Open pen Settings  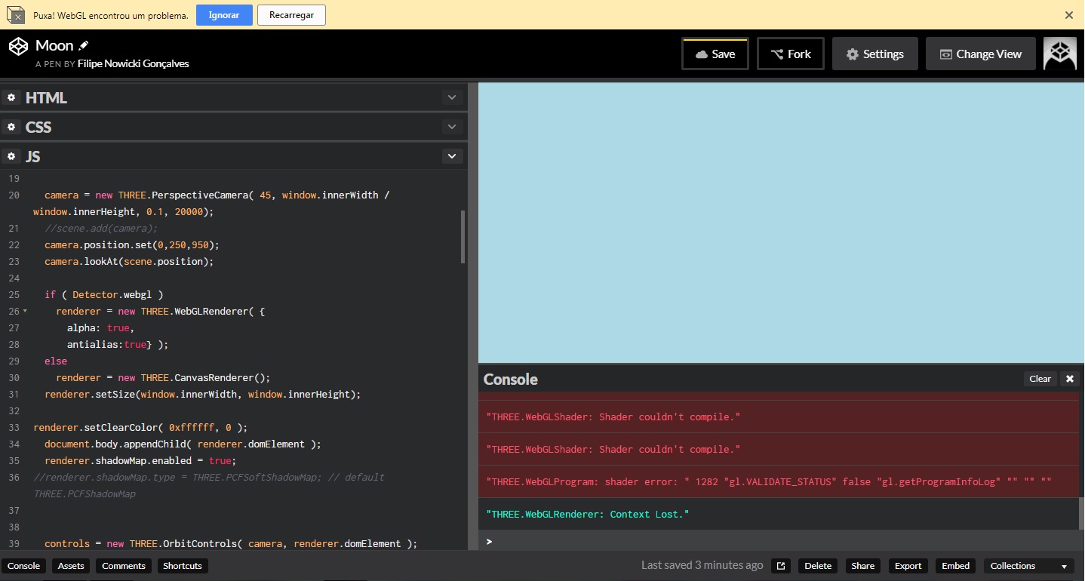(x=875, y=54)
